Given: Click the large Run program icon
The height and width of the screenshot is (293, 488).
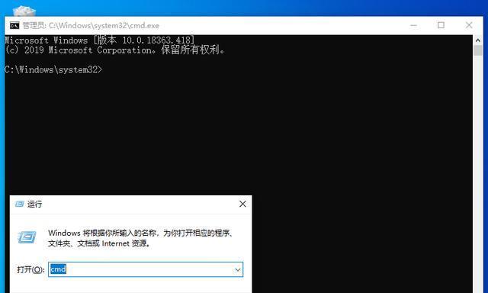Looking at the screenshot, I should [x=27, y=237].
